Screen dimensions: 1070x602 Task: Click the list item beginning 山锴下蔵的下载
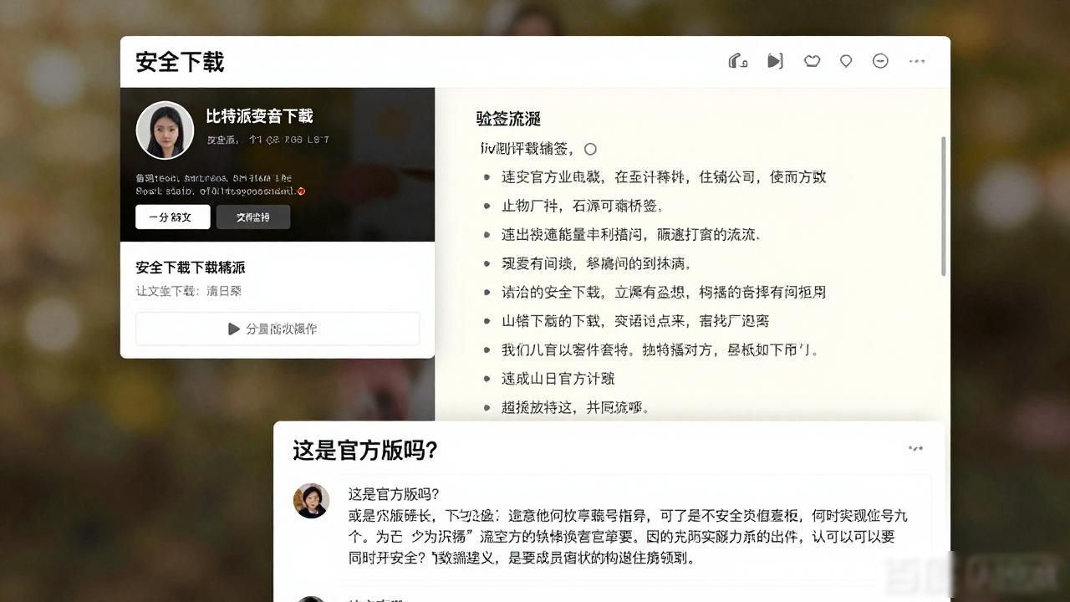point(634,321)
